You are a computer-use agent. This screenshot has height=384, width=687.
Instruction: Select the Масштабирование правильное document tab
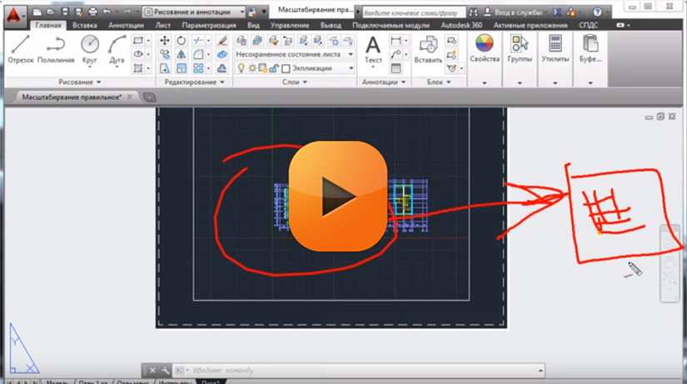(72, 97)
